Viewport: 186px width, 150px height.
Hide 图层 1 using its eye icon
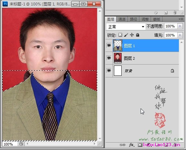(109, 45)
